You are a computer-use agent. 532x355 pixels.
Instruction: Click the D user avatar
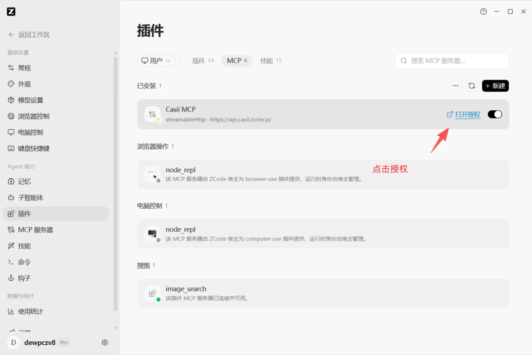14,342
